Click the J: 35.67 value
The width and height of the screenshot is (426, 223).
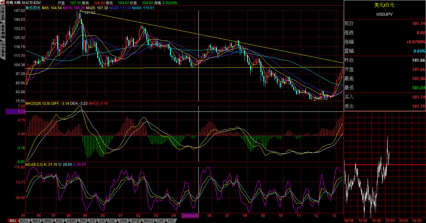click(80, 164)
